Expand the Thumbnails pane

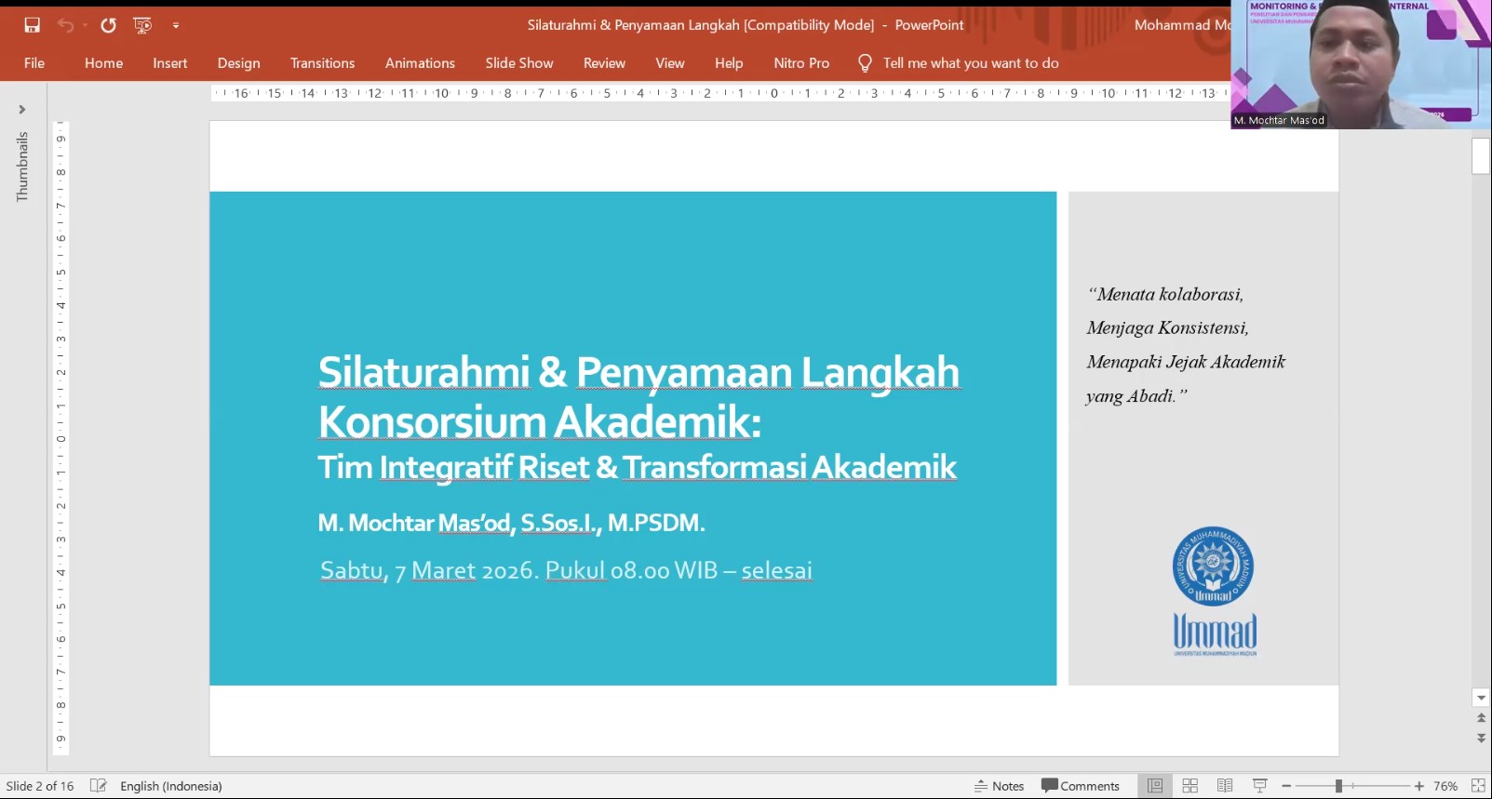coord(22,110)
